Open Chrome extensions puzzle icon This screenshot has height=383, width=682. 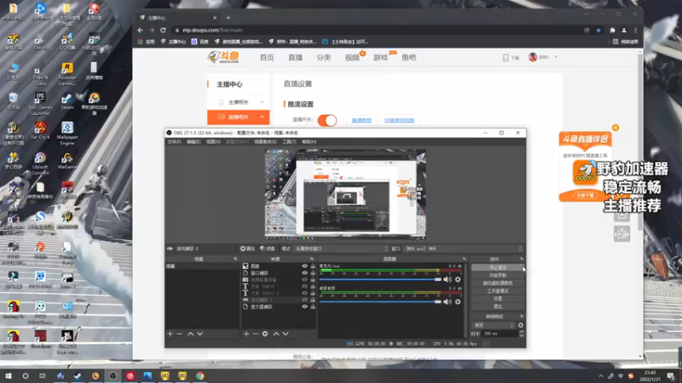pyautogui.click(x=612, y=30)
